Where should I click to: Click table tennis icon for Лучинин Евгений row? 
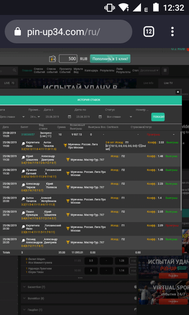pyautogui.click(x=23, y=171)
